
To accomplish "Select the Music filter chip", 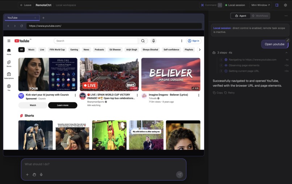I will [x=31, y=50].
